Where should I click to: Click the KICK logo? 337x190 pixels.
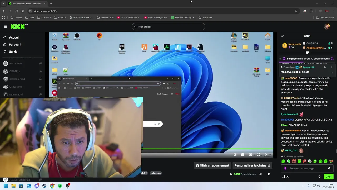point(19,26)
